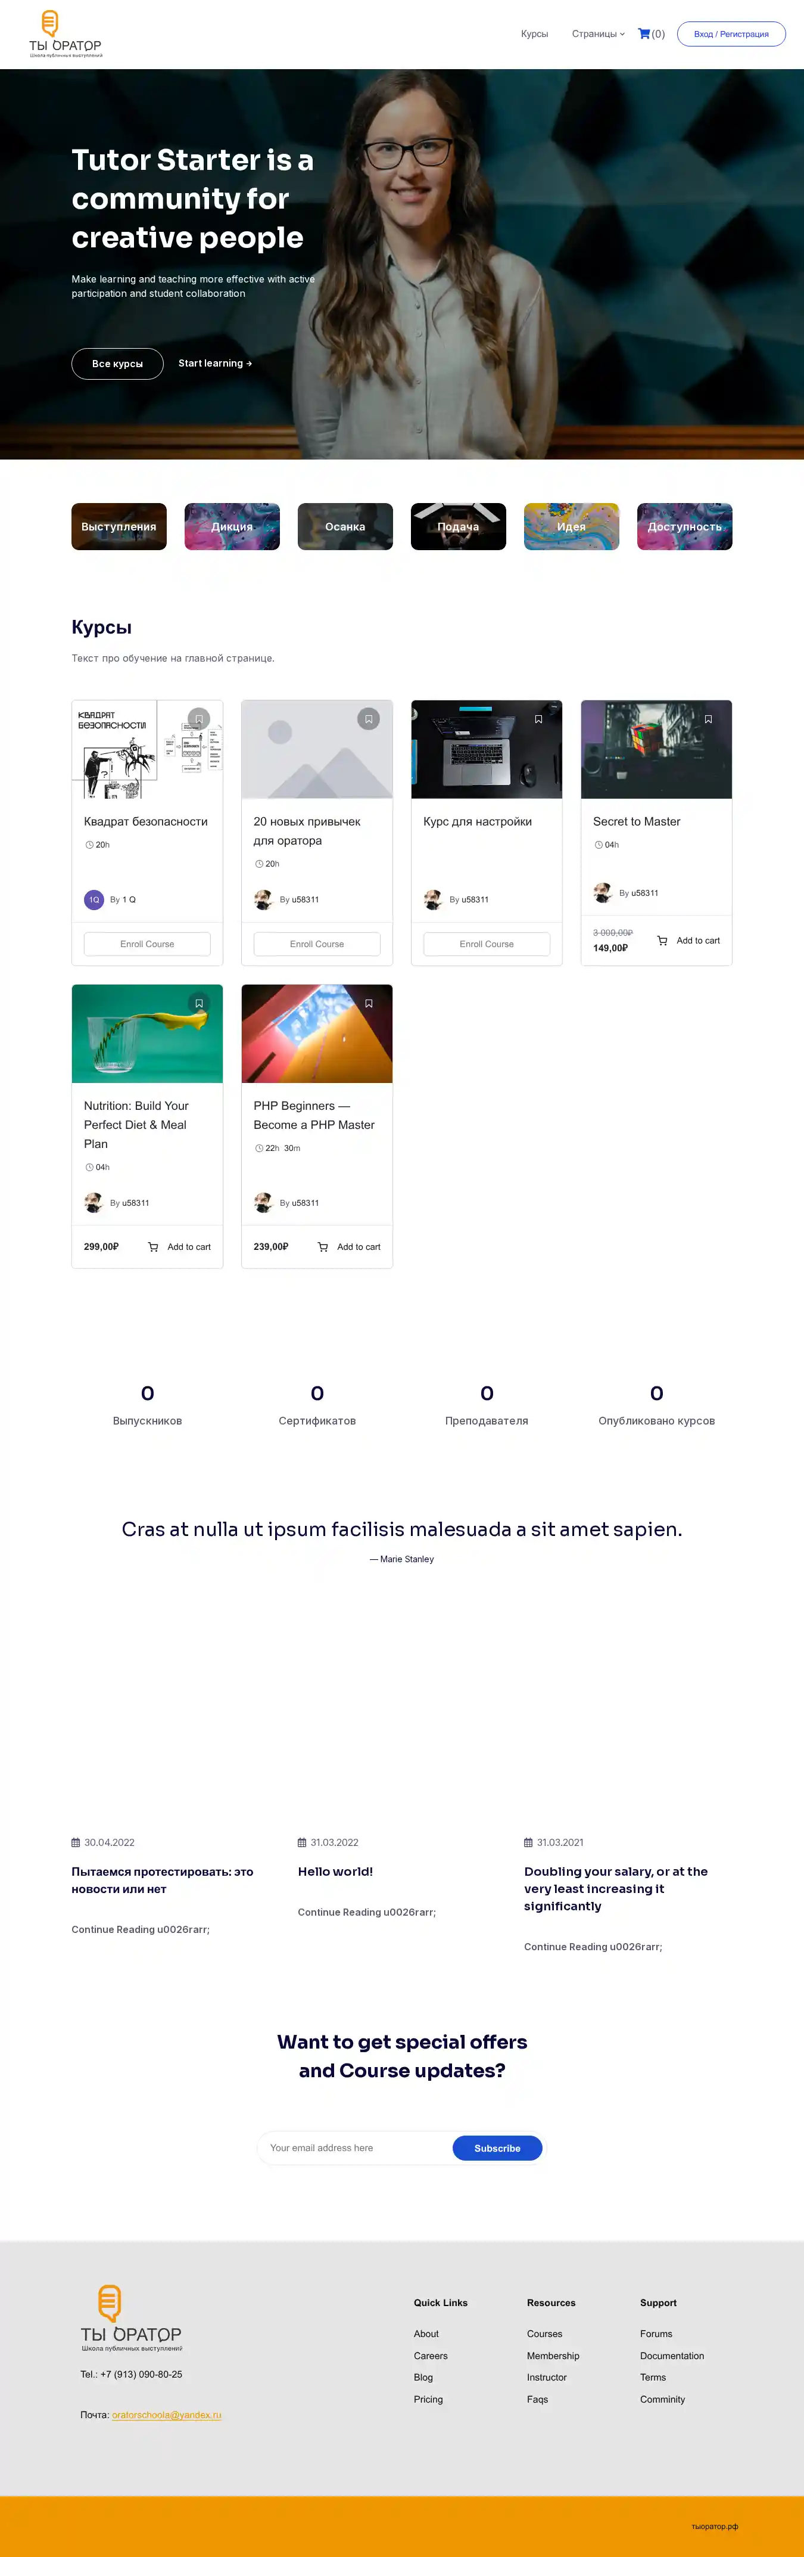This screenshot has height=2557, width=804.
Task: Open the oratorschoola@yandex.ru email link
Action: coord(167,2414)
